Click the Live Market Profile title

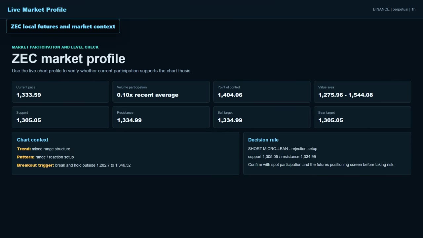37,10
